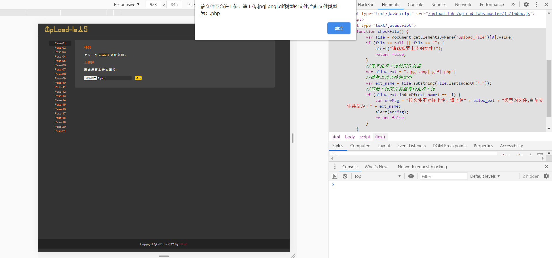Image resolution: width=552 pixels, height=258 pixels.
Task: Expand Default levels log filter
Action: [x=485, y=176]
